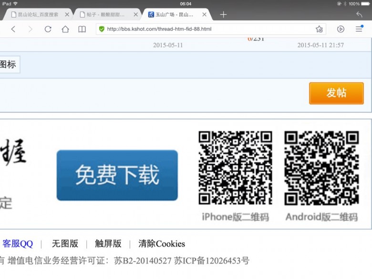
Task: Open a new tab with plus icon
Action: pos(223,15)
